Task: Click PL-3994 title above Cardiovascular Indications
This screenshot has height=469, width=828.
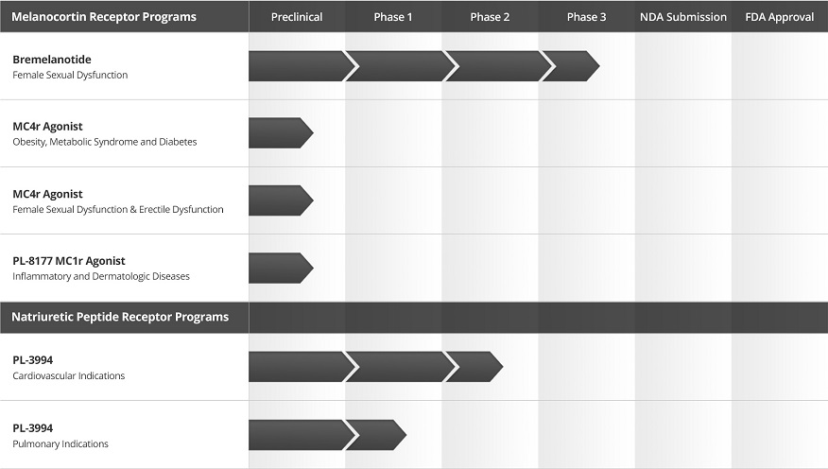Action: coord(33,359)
